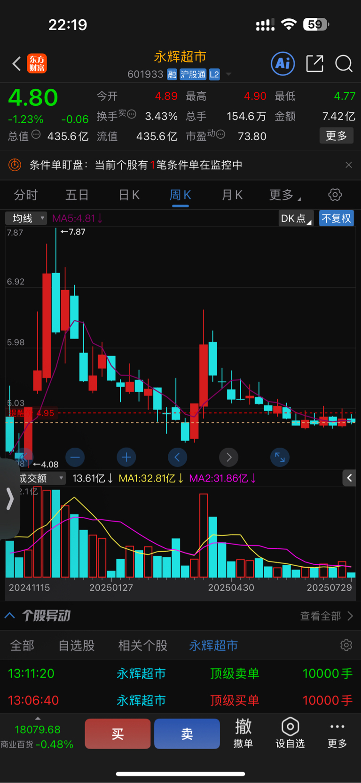Tap status bar Wi-Fi icon
Image resolution: width=361 pixels, height=783 pixels.
289,24
